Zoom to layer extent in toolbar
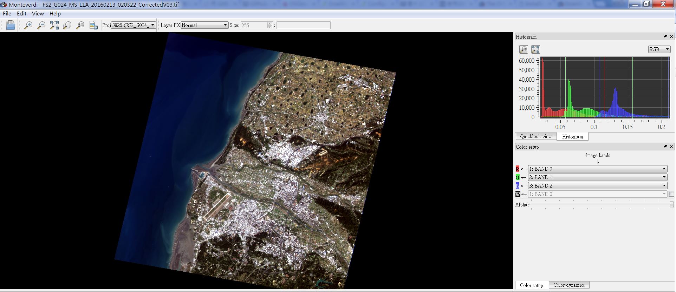The height and width of the screenshot is (292, 676). click(x=67, y=25)
